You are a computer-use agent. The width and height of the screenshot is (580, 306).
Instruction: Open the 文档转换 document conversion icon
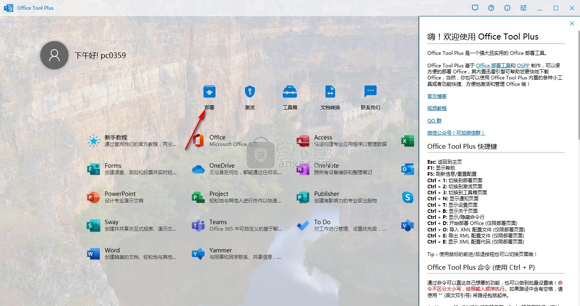point(330,92)
